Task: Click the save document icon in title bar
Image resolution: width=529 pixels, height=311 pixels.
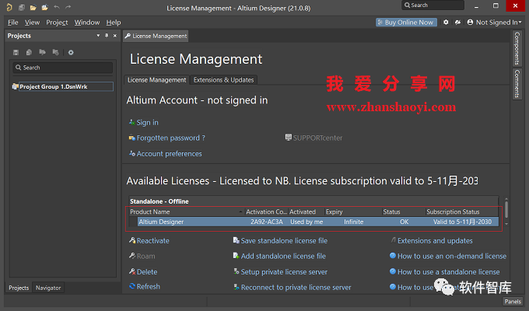Action: (22, 8)
